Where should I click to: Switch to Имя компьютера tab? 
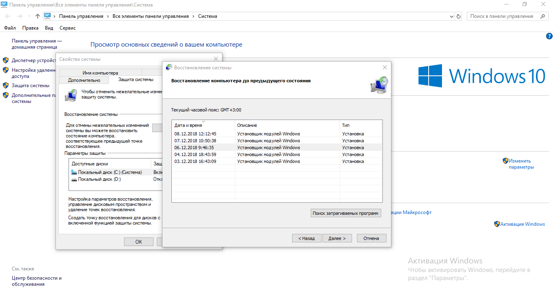pos(100,73)
